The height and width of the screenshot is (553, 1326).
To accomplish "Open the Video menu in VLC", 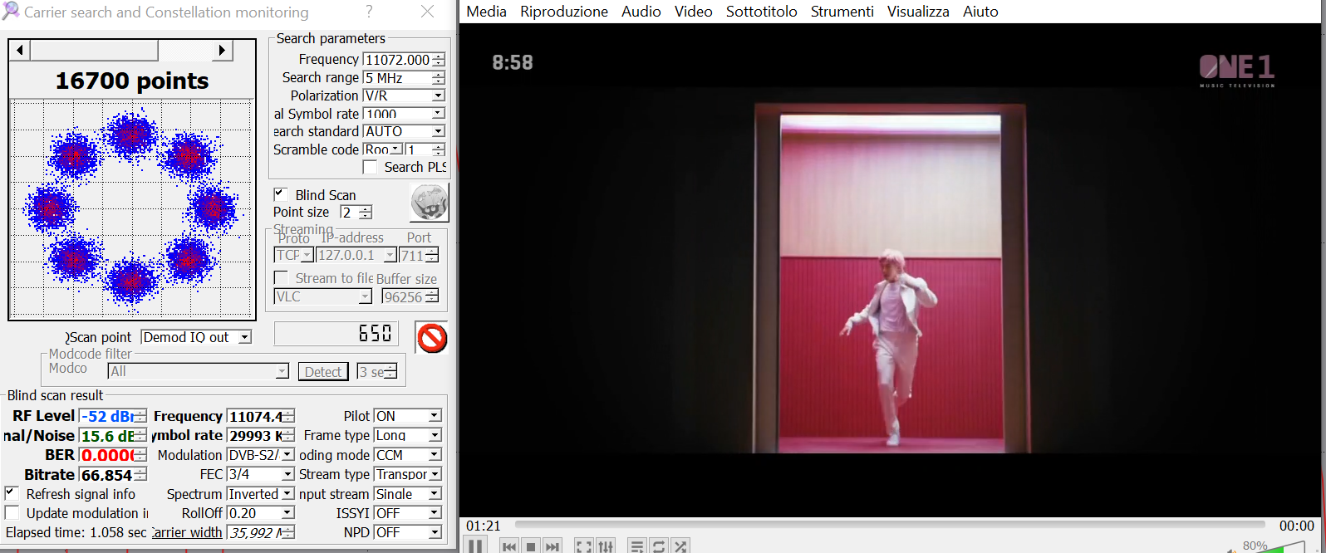I will click(694, 12).
